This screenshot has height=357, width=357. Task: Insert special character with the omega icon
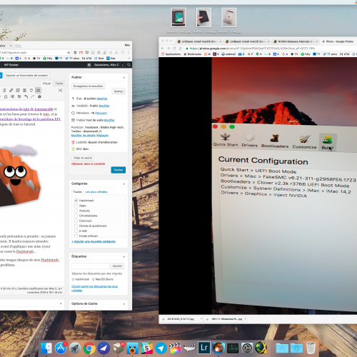coord(6,96)
